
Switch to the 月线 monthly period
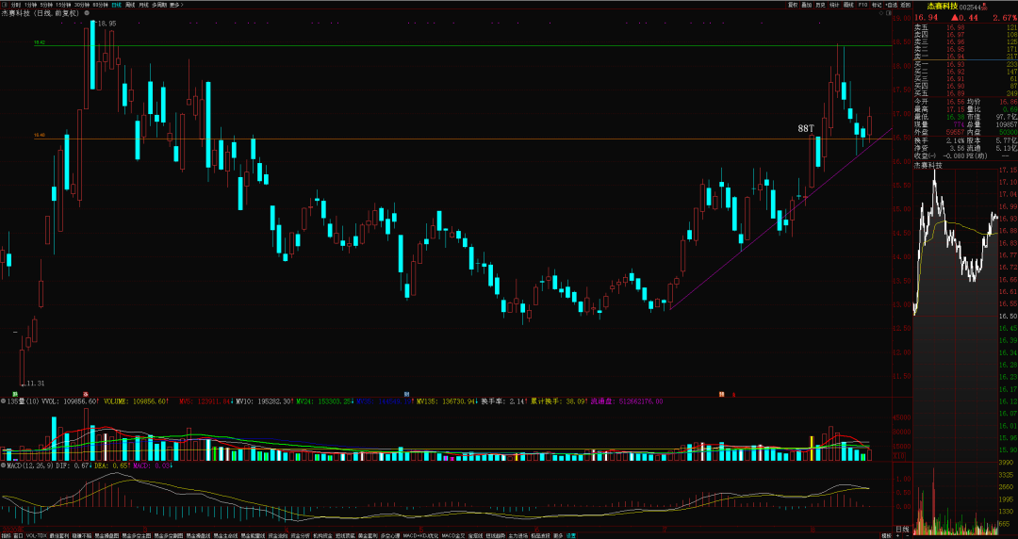[143, 5]
